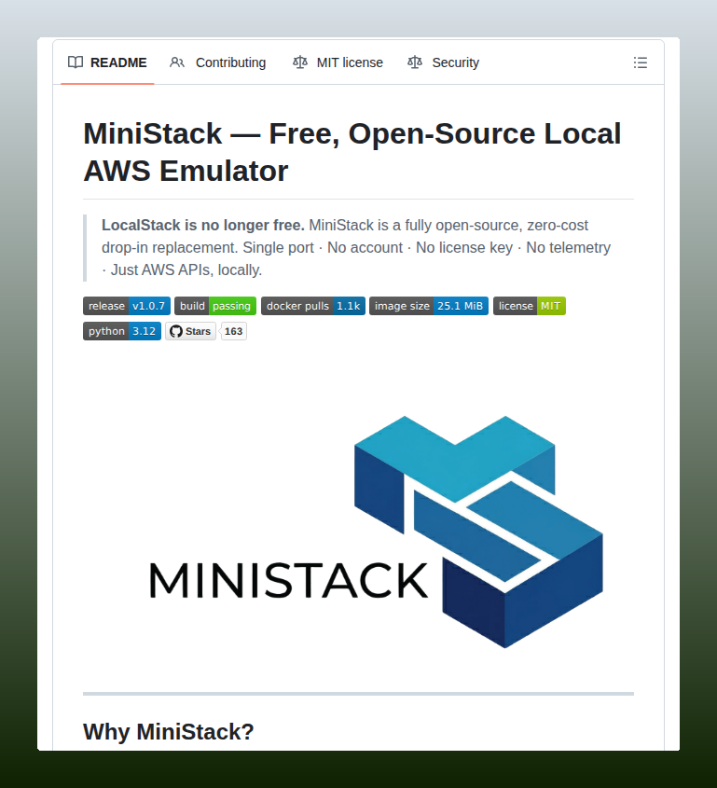The height and width of the screenshot is (788, 717).
Task: Click the scales icon beside Security
Action: coord(415,62)
